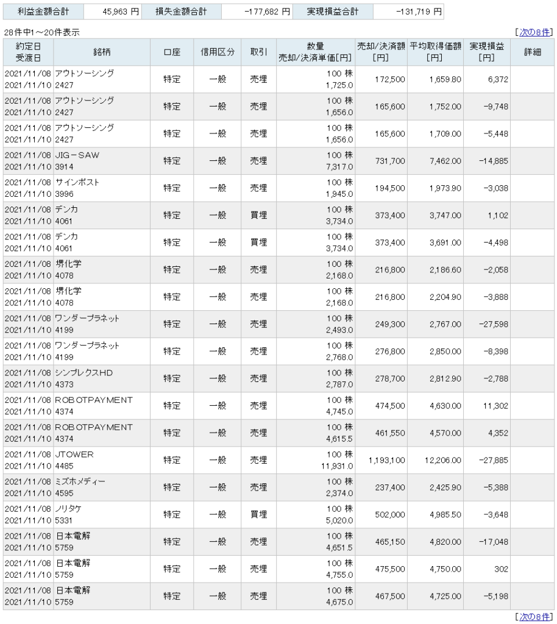Screen dimensions: 557x624
Task: Select the シンプレクスHD stock name
Action: [x=84, y=373]
